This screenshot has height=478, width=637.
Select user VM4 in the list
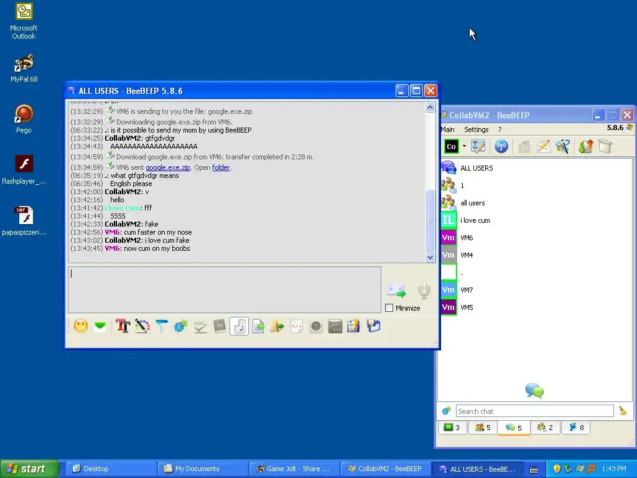pyautogui.click(x=536, y=255)
